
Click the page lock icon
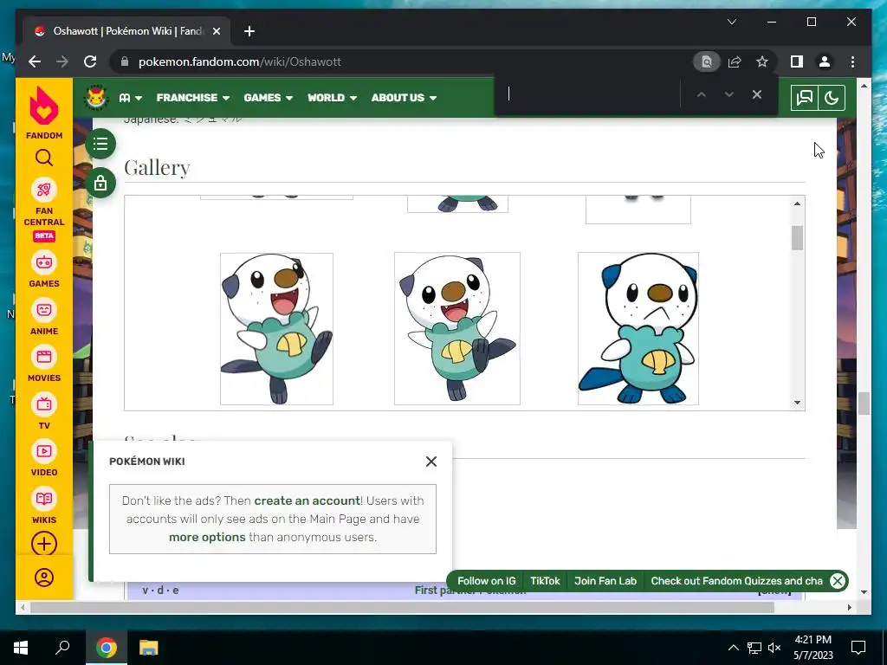pos(100,183)
